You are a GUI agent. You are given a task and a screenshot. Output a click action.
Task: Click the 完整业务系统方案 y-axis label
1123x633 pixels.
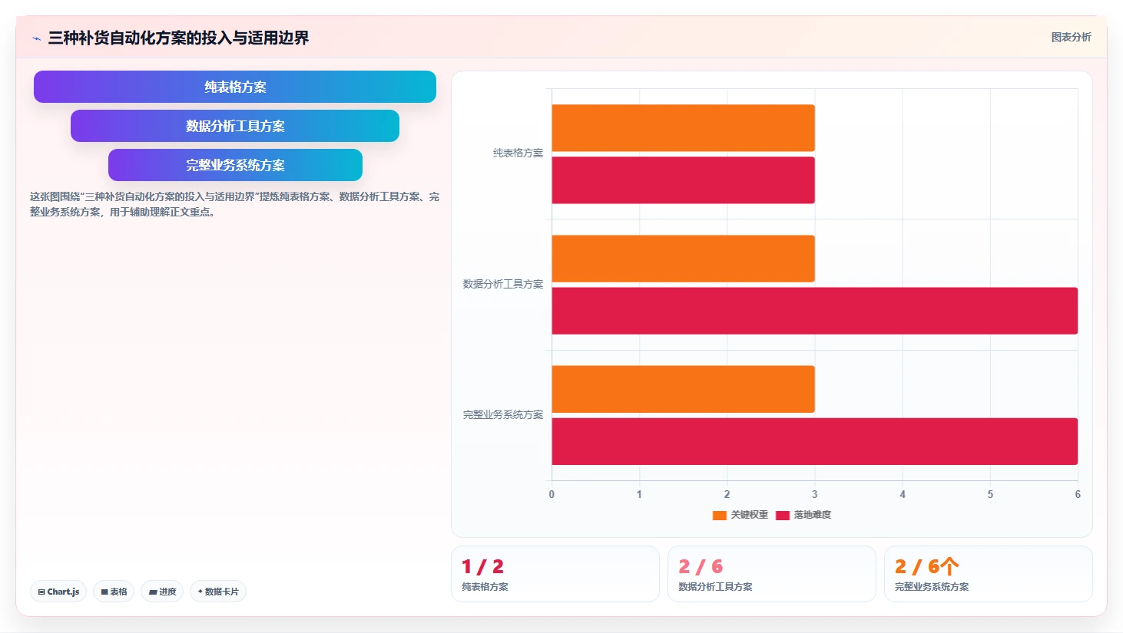pos(502,414)
